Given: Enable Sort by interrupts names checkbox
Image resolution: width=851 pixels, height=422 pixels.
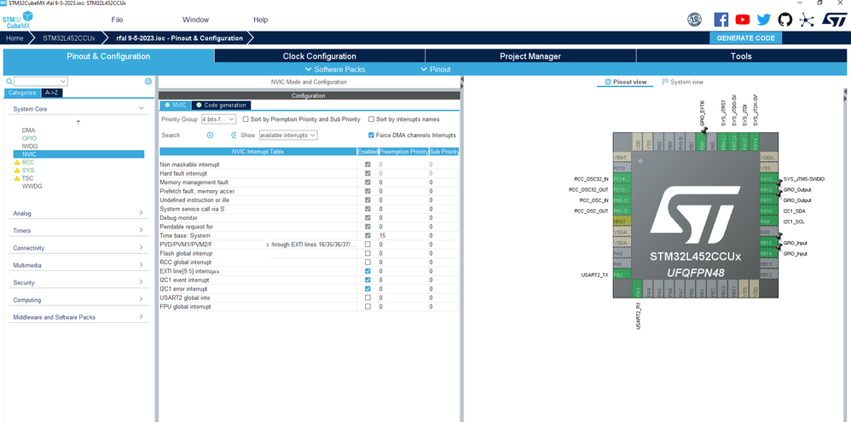Looking at the screenshot, I should pyautogui.click(x=371, y=119).
